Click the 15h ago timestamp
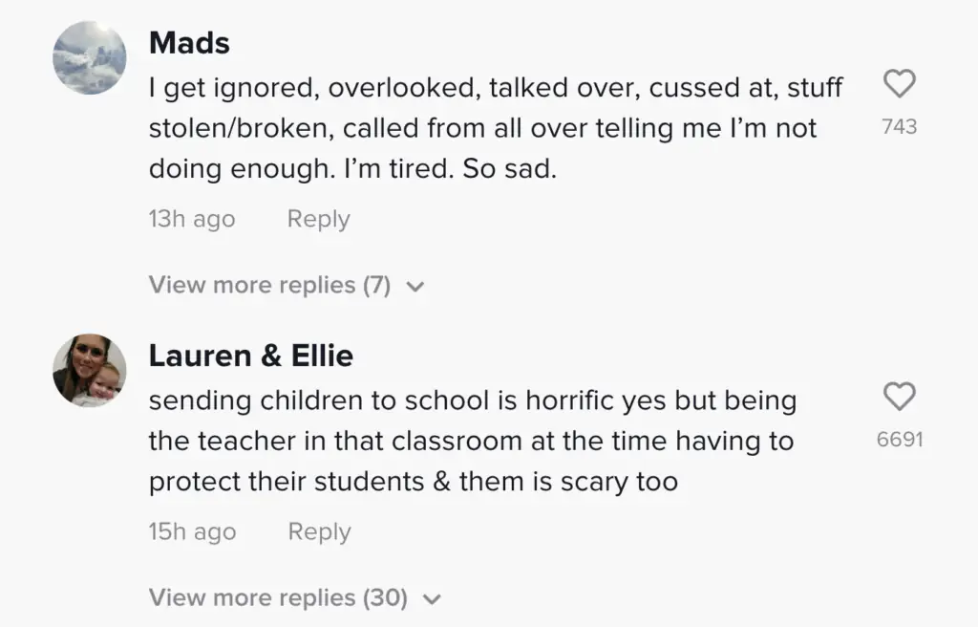The image size is (978, 627). click(x=192, y=531)
